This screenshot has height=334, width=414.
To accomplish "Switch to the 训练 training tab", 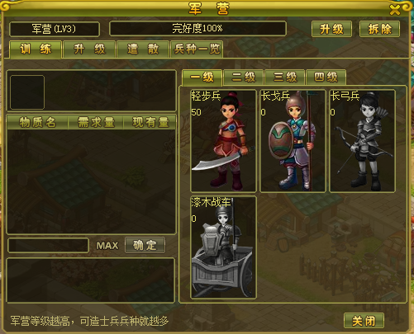I will pos(36,49).
